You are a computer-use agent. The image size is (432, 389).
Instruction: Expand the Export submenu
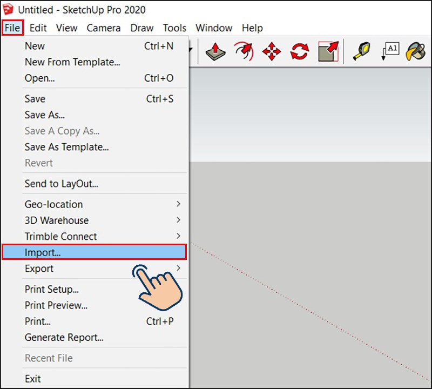(x=179, y=268)
